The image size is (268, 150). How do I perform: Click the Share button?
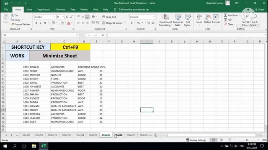tap(259, 10)
